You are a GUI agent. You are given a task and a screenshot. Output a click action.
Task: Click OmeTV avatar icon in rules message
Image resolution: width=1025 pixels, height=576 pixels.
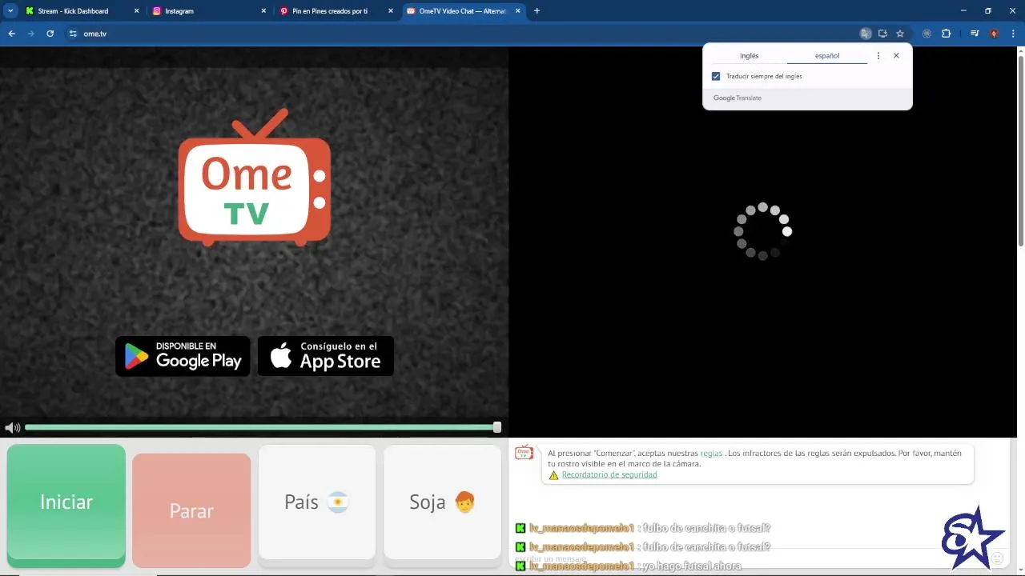pyautogui.click(x=524, y=454)
